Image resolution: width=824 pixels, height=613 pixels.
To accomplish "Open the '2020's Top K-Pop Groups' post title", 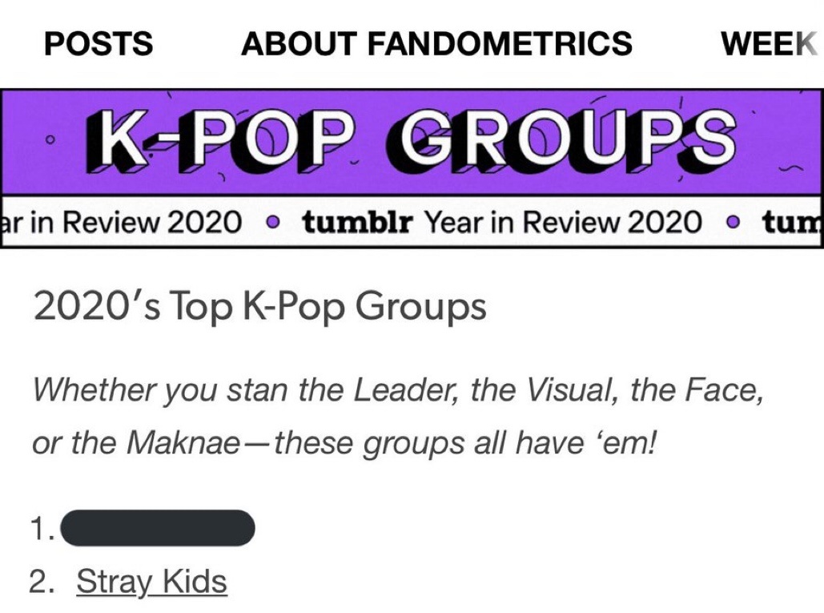I will (x=260, y=306).
